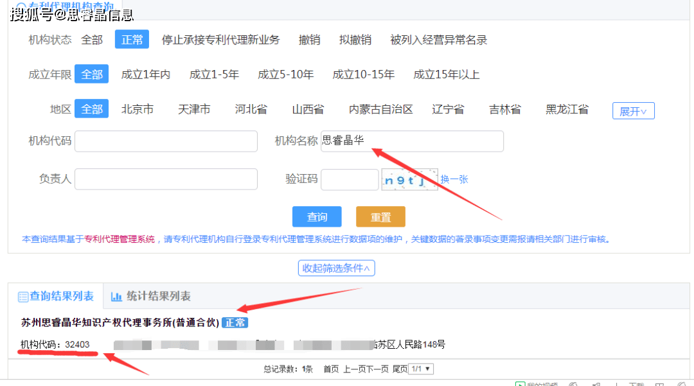Screen dimensions: 694x386
Task: Open the page number 1/1 dropdown
Action: pos(422,369)
